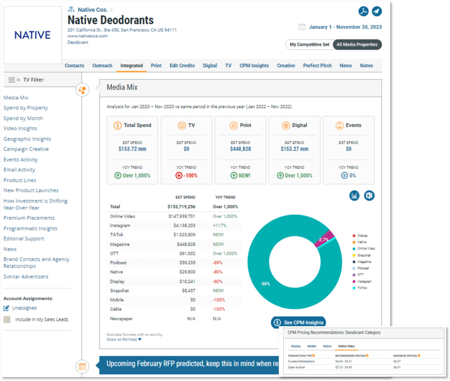Click the Native Cos. hierarchy icon

pyautogui.click(x=71, y=10)
